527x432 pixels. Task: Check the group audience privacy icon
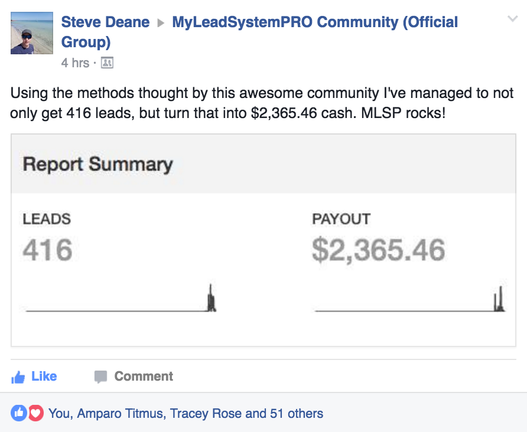tap(107, 63)
